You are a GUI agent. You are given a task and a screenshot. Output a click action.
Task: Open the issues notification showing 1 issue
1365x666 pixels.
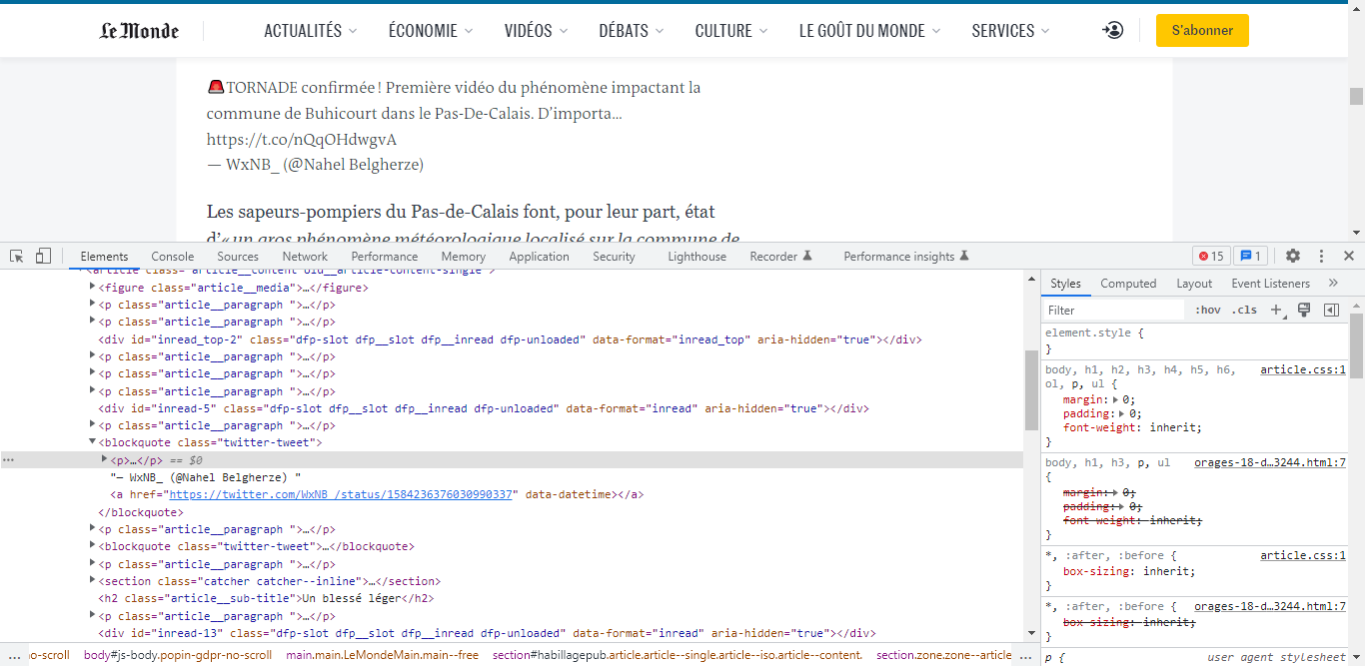tap(1250, 256)
